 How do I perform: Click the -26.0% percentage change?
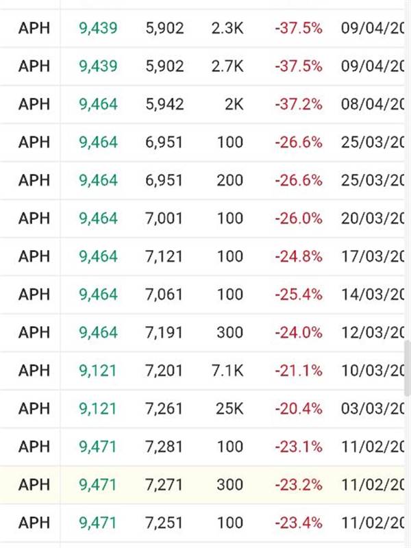pos(298,219)
